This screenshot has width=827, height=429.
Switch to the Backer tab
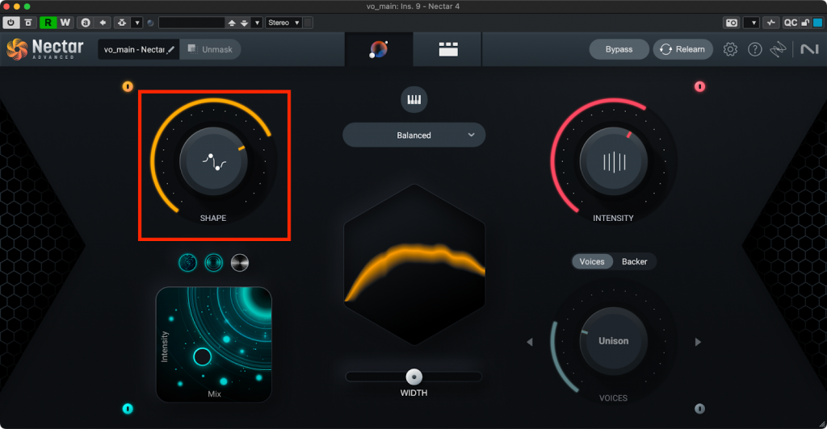tap(634, 261)
